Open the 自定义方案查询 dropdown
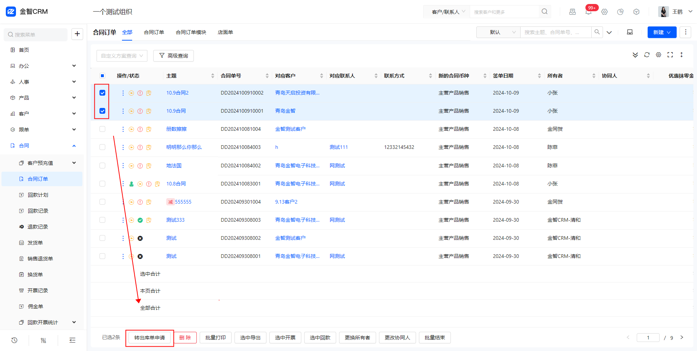Screen dimensions: 697x351 [x=122, y=56]
